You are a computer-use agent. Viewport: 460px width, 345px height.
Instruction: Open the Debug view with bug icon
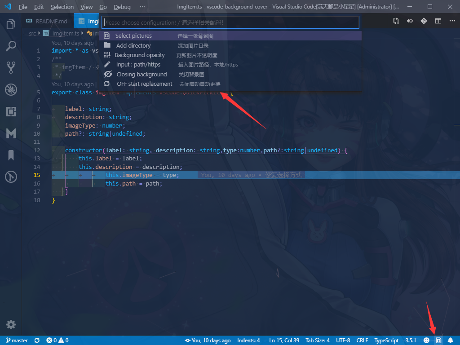11,89
